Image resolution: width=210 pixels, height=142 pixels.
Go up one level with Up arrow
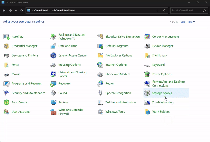click(x=22, y=11)
